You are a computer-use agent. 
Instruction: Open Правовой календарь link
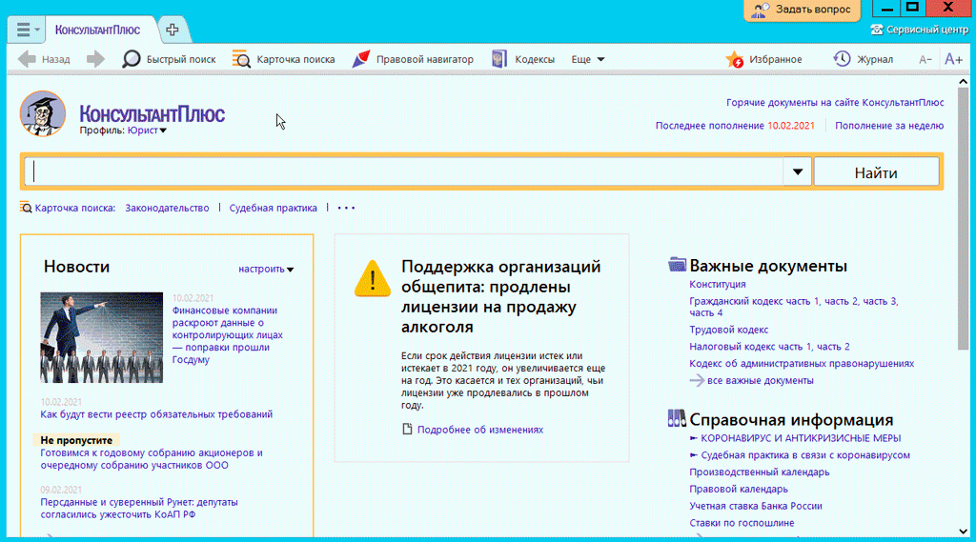point(739,489)
